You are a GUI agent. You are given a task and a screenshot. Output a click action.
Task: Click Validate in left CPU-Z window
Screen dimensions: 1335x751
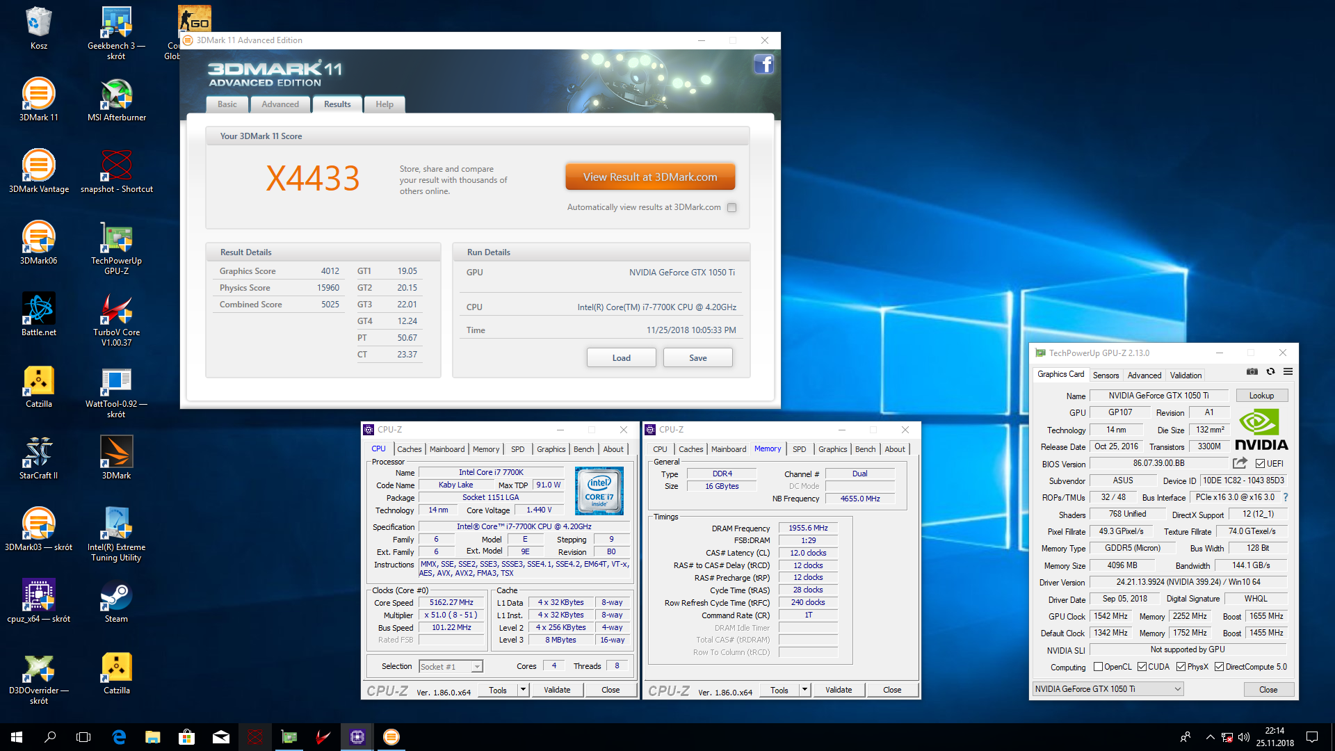click(557, 690)
